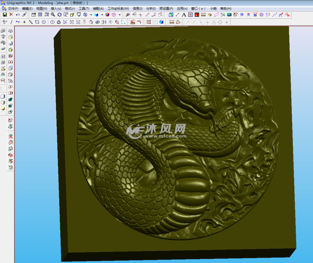Viewport: 313px width, 263px height.
Task: Click the Cylinder primitive icon in left toolbar
Action: tap(3, 103)
